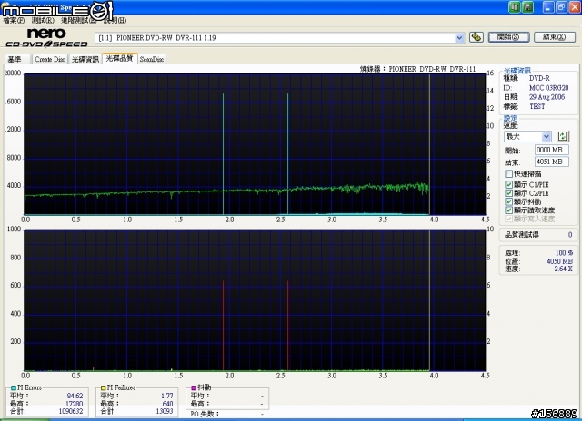Open the 檔案(F) menu

14,20
